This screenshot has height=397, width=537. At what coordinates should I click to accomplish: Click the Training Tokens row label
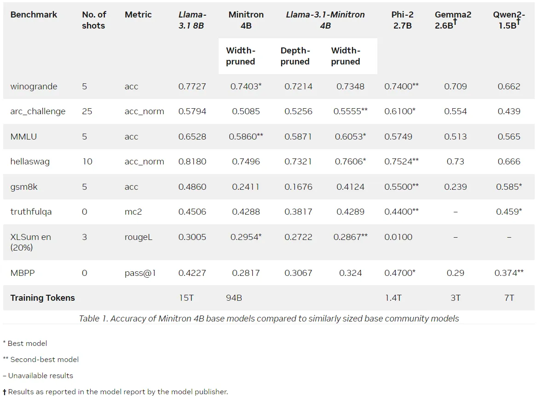pos(42,298)
